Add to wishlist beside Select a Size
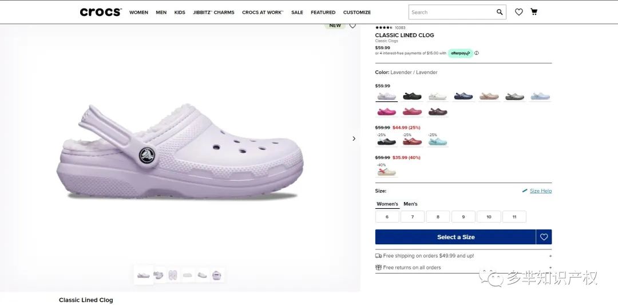Image resolution: width=618 pixels, height=305 pixels. pos(544,237)
